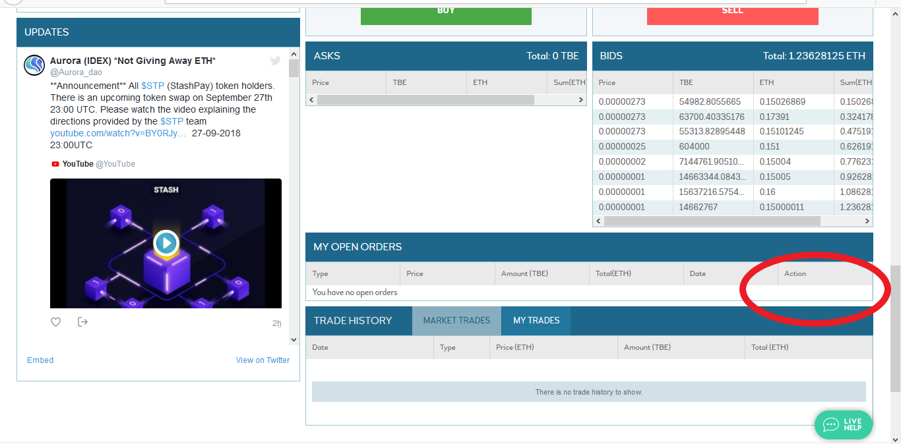This screenshot has height=444, width=901.
Task: Switch to the MARKET TRADES tab
Action: click(x=456, y=321)
